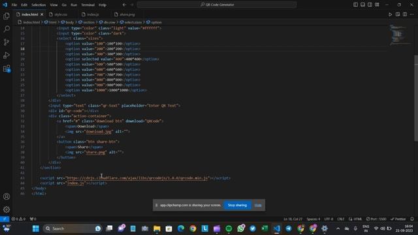Toggle primary side bar layout icon
This screenshot has width=418, height=235.
point(355,5)
